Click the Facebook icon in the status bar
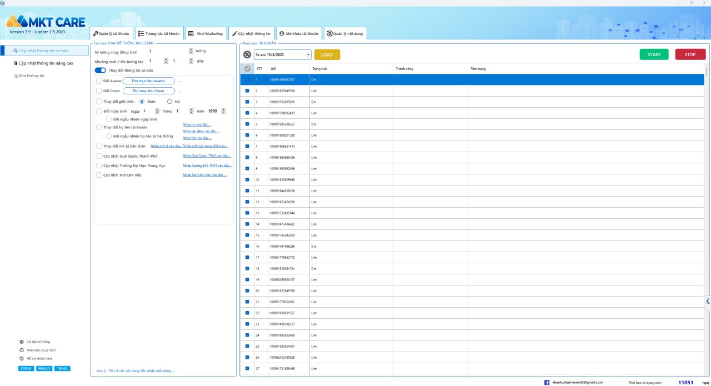The width and height of the screenshot is (711, 386). coord(547,382)
